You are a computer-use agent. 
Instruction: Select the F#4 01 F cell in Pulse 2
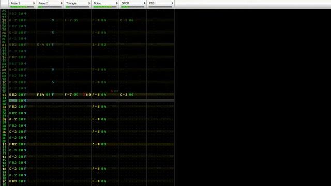(x=46, y=95)
